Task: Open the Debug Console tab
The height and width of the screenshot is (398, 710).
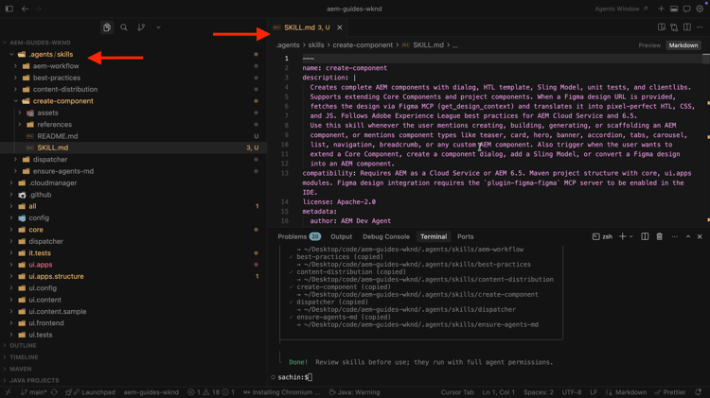Action: pyautogui.click(x=386, y=236)
